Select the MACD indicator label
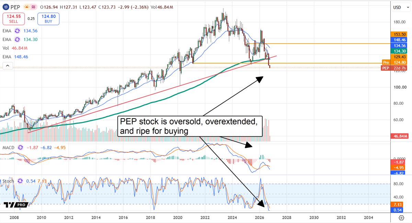This screenshot has height=223, width=412. click(8, 147)
